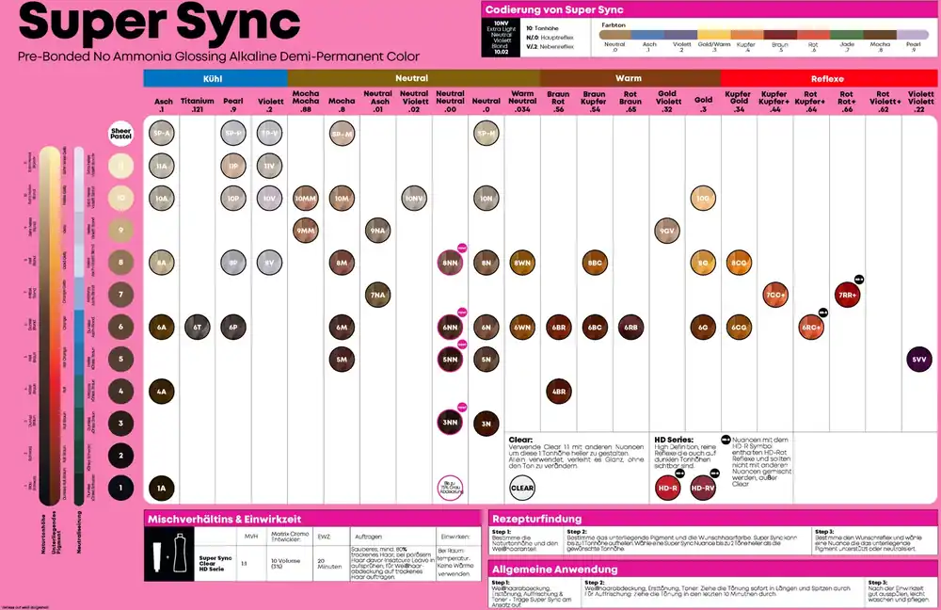Click the level 8 tone depth circle
The height and width of the screenshot is (610, 941).
[120, 263]
